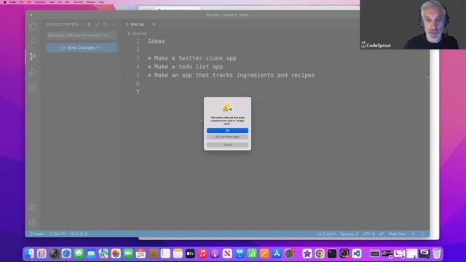Open the Explorer view in activity bar
This screenshot has height=262, width=466.
click(x=33, y=26)
